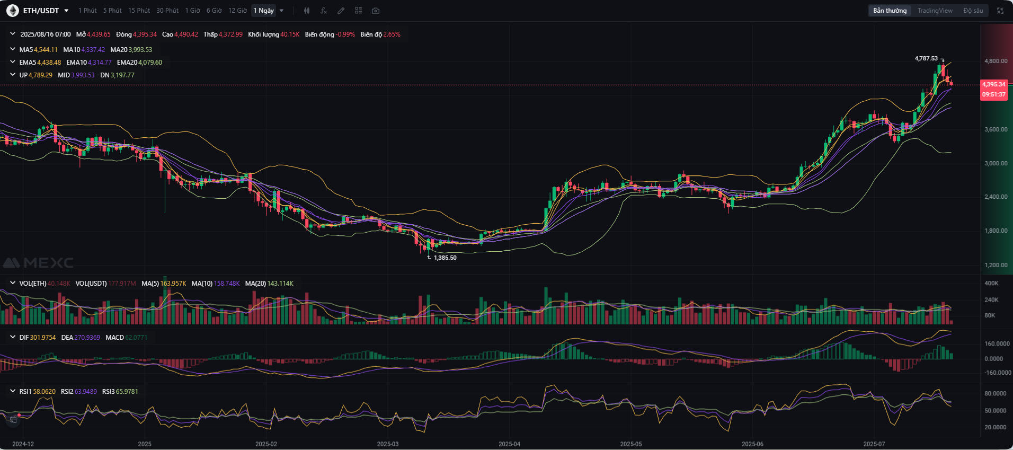The image size is (1013, 450).
Task: Switch to the 15 Phút timeframe
Action: (139, 11)
